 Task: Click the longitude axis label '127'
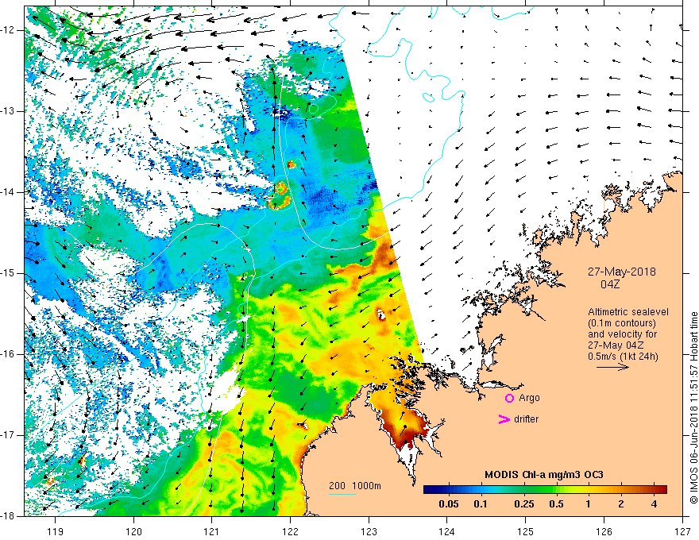point(682,531)
